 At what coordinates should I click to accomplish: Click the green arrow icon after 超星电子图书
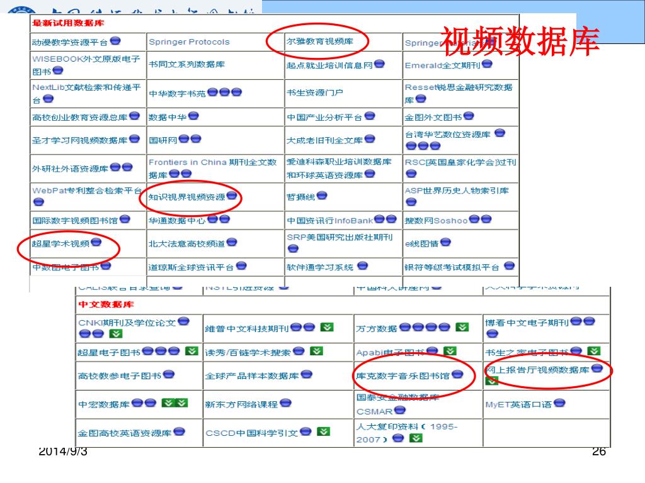pyautogui.click(x=191, y=351)
